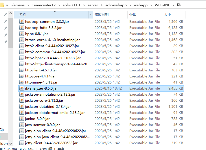
Task: Click the jar icon of httpmime-4.5.13.jar
Action: click(x=22, y=82)
